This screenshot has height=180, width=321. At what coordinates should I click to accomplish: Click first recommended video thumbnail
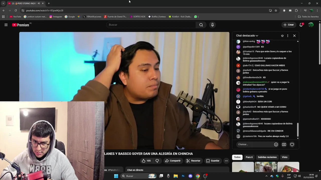(243, 167)
